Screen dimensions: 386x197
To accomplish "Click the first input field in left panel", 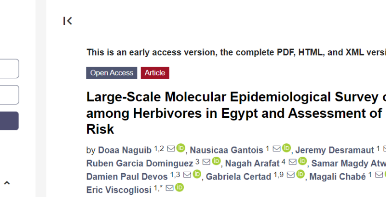I will click(9, 69).
